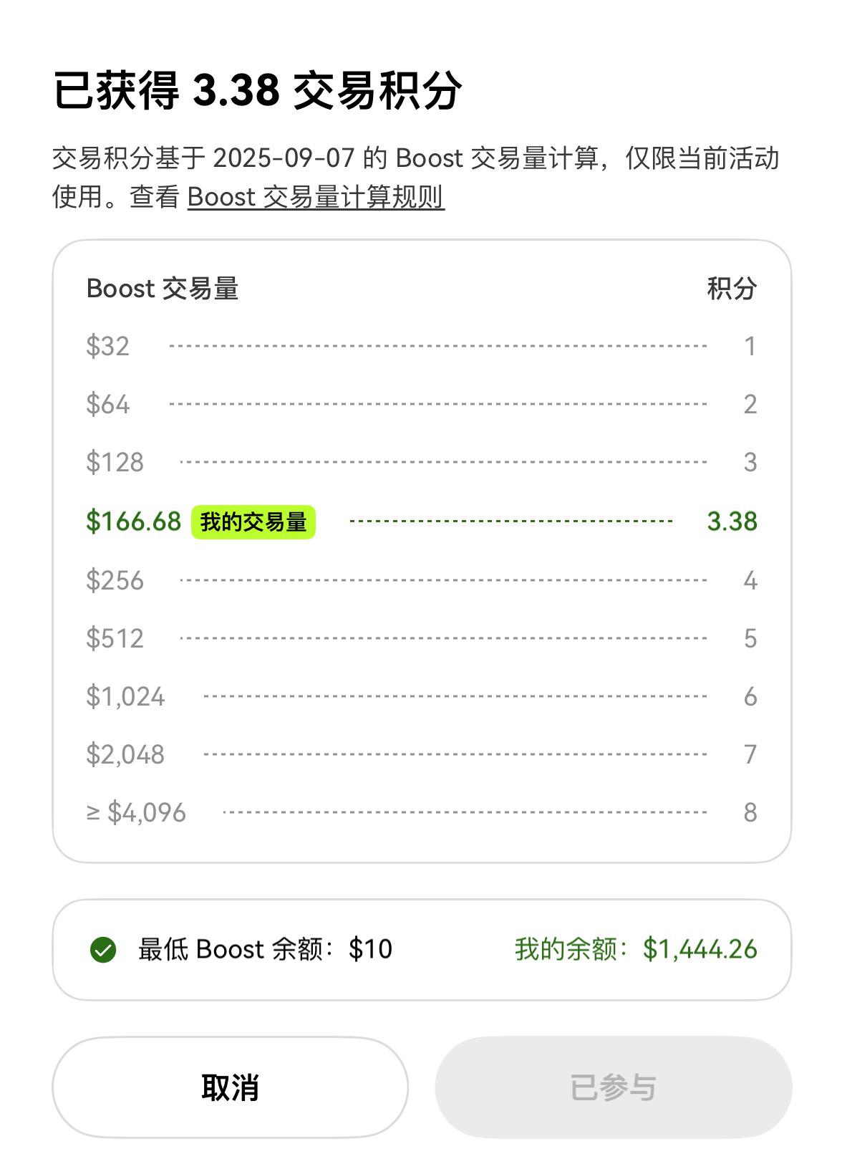Select the $256 tier row
The image size is (842, 1164).
coord(422,580)
